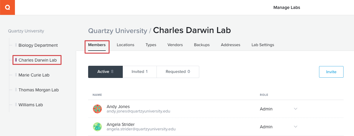354x136 pixels.
Task: Open the Lab Settings tab
Action: tap(263, 45)
